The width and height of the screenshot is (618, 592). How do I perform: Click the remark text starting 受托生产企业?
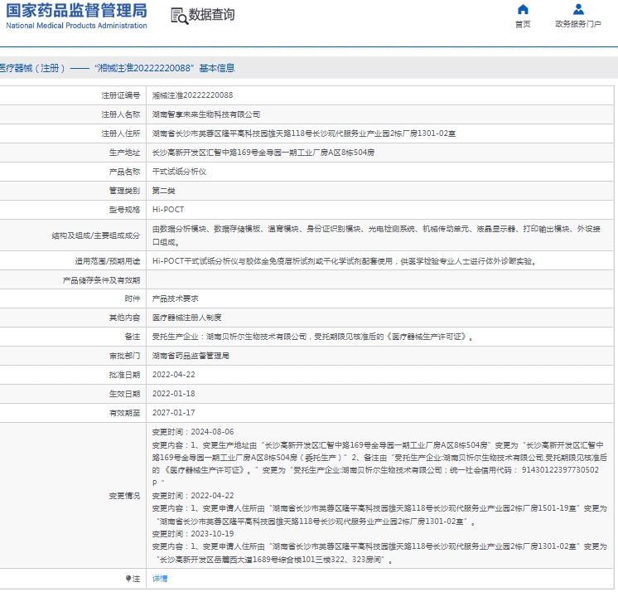click(x=312, y=337)
